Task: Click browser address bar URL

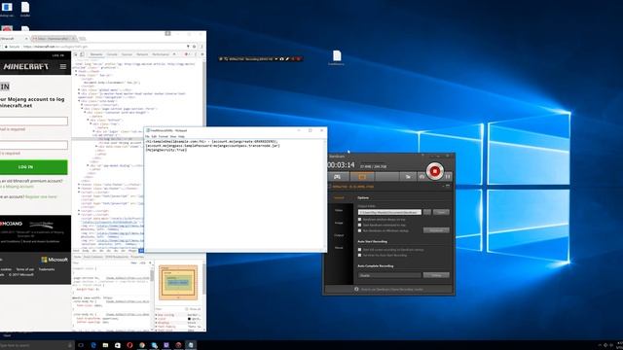Action: 55,47
